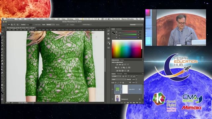Add a Brightness/Contrast adjustment
212x119 pixels.
(117, 65)
